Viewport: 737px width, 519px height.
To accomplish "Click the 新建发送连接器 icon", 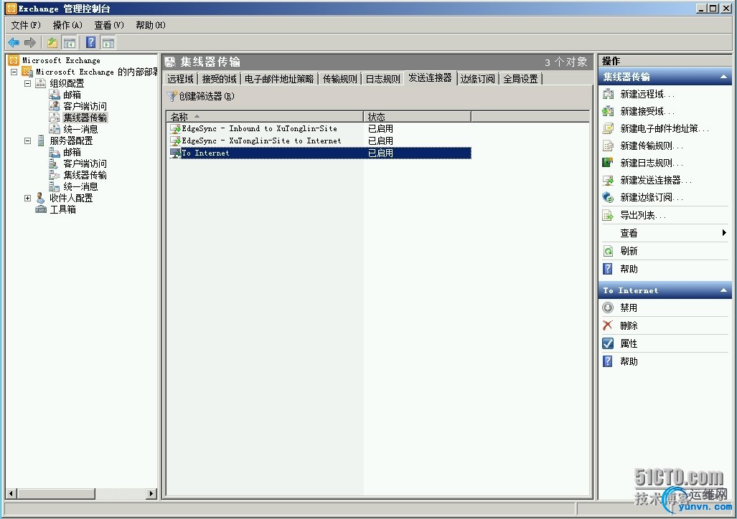I will tap(609, 180).
